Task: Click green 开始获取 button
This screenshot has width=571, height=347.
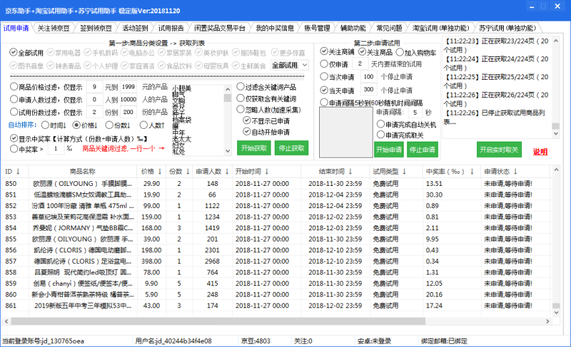Action: 254,148
